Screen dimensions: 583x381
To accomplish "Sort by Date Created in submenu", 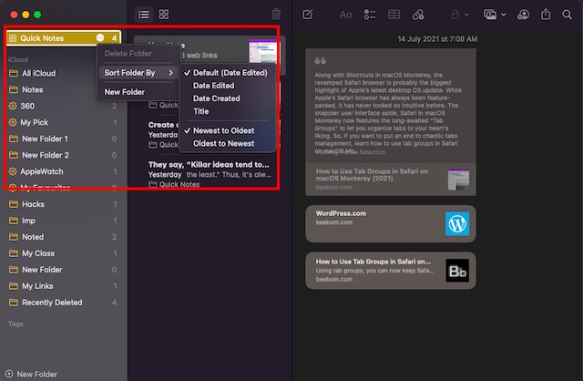I will [x=216, y=98].
